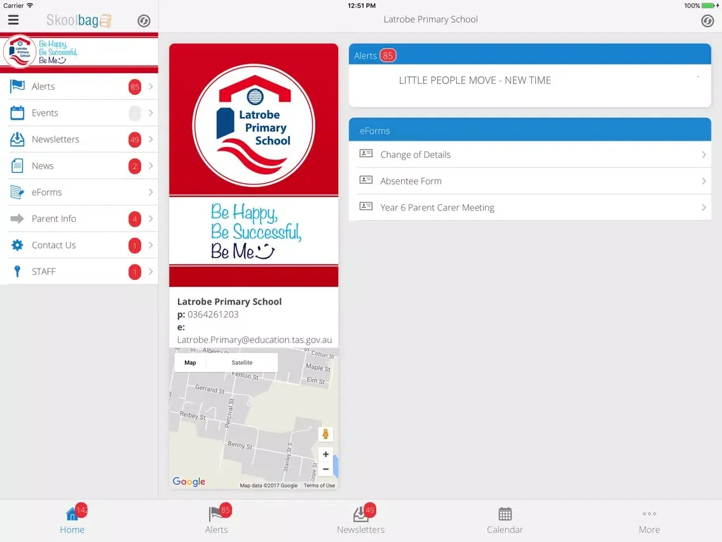Open the eForms panel header

pyautogui.click(x=530, y=130)
